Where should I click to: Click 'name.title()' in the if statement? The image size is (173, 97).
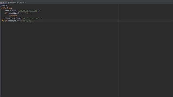point(14,13)
